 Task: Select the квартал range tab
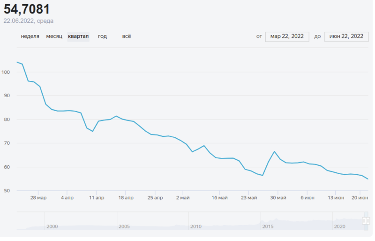[x=78, y=36]
